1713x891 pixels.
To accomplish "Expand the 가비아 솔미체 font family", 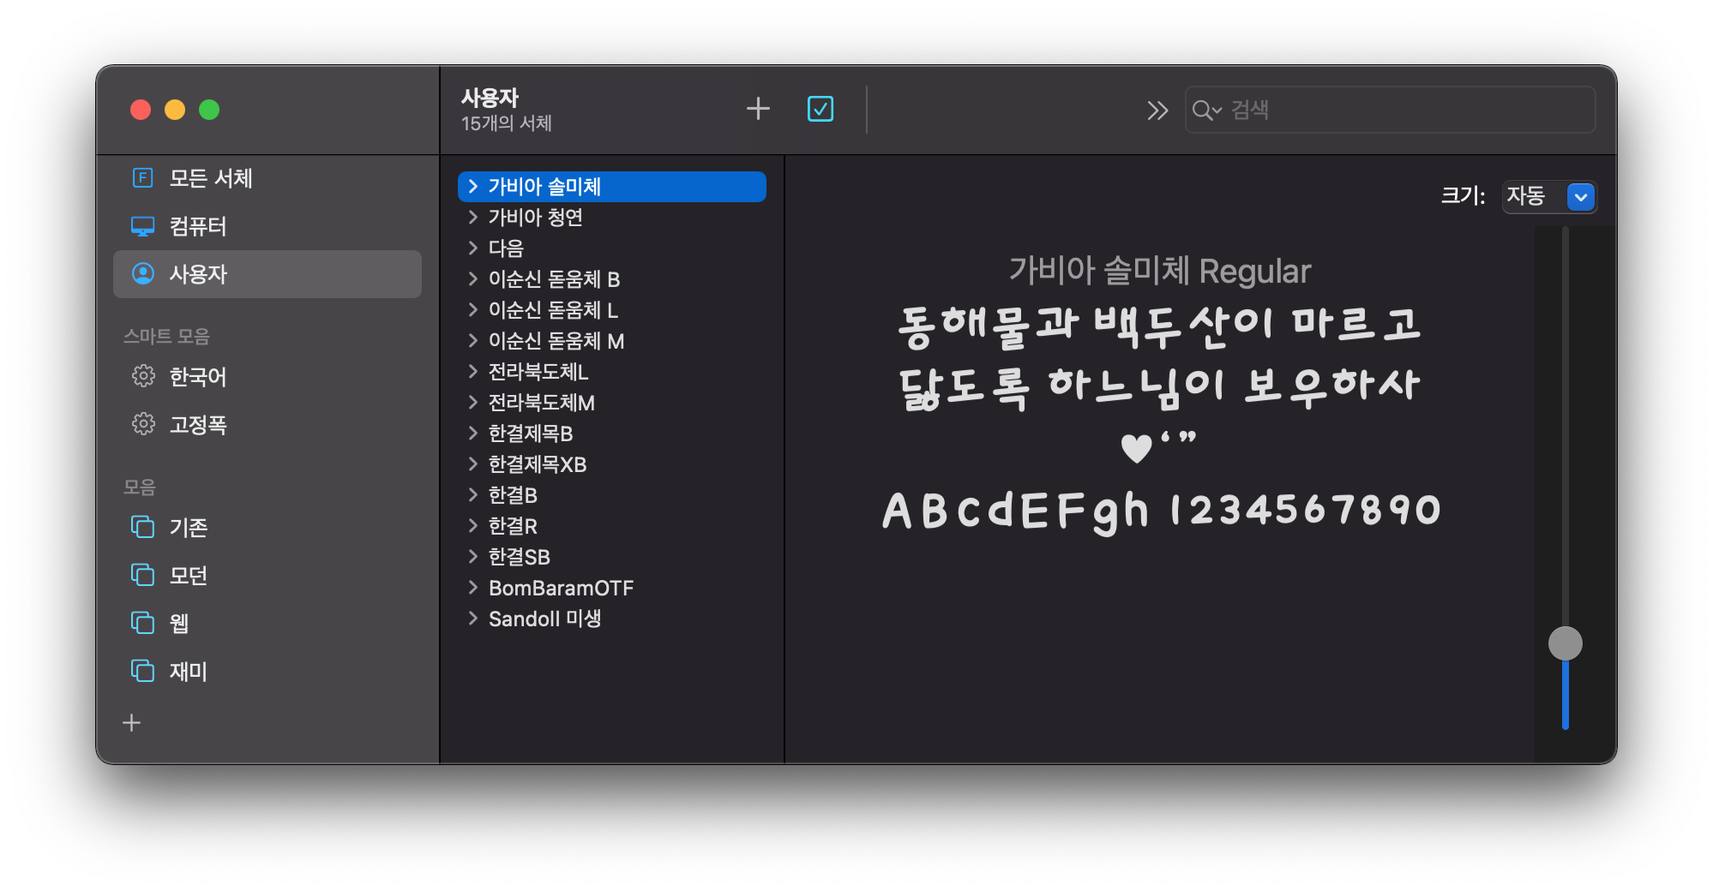I will click(x=472, y=186).
